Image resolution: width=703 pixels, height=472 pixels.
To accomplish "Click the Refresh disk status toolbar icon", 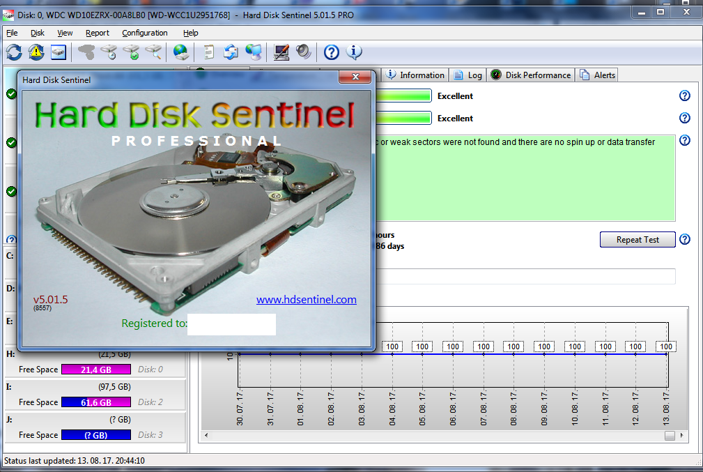I will (x=14, y=52).
